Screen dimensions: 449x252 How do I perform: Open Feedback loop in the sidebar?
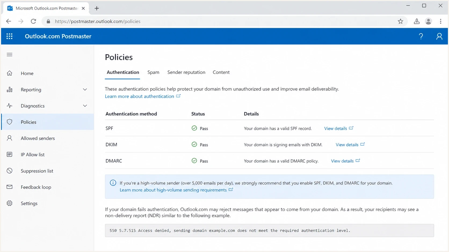[x=48, y=187]
